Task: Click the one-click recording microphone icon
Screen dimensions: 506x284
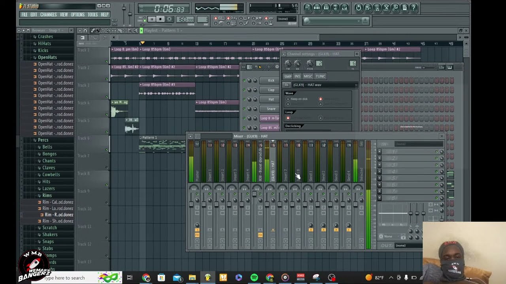Action: tap(395, 8)
